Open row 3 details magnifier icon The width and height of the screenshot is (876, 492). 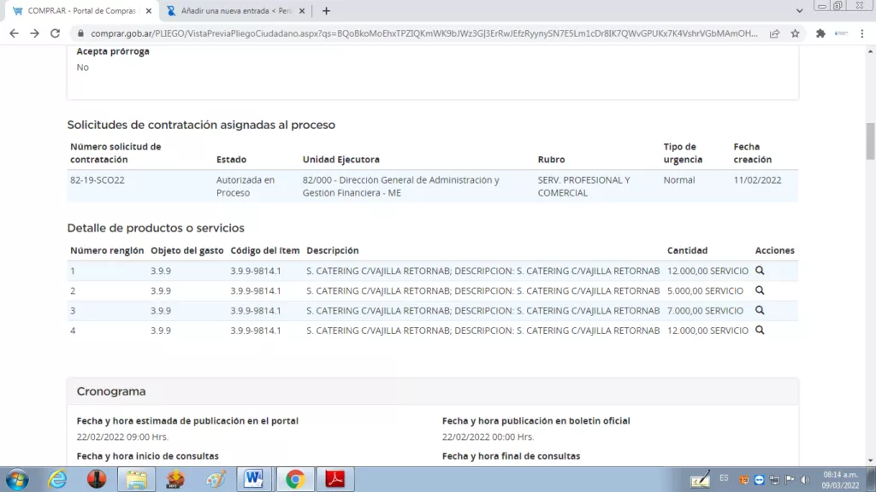pos(760,310)
